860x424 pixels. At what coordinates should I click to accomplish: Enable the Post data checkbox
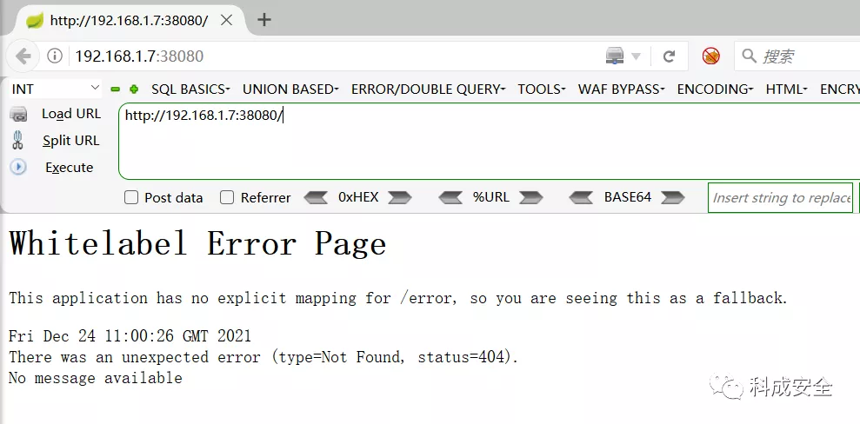click(x=131, y=198)
